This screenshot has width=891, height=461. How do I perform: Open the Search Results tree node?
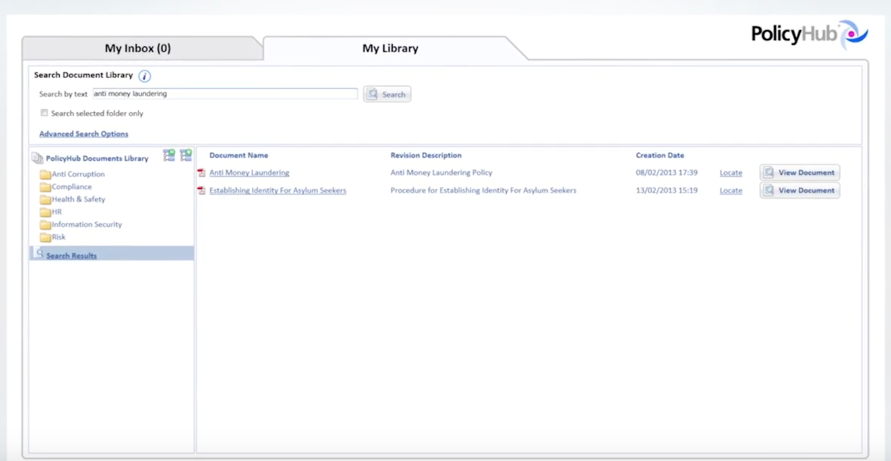72,256
